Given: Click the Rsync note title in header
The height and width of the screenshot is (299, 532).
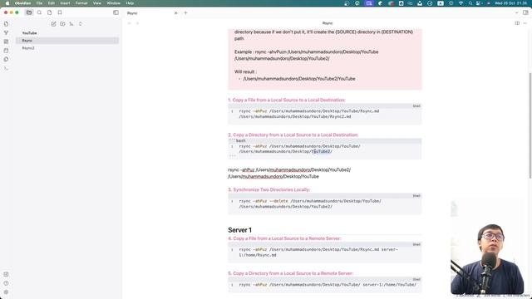Looking at the screenshot, I should pyautogui.click(x=328, y=23).
